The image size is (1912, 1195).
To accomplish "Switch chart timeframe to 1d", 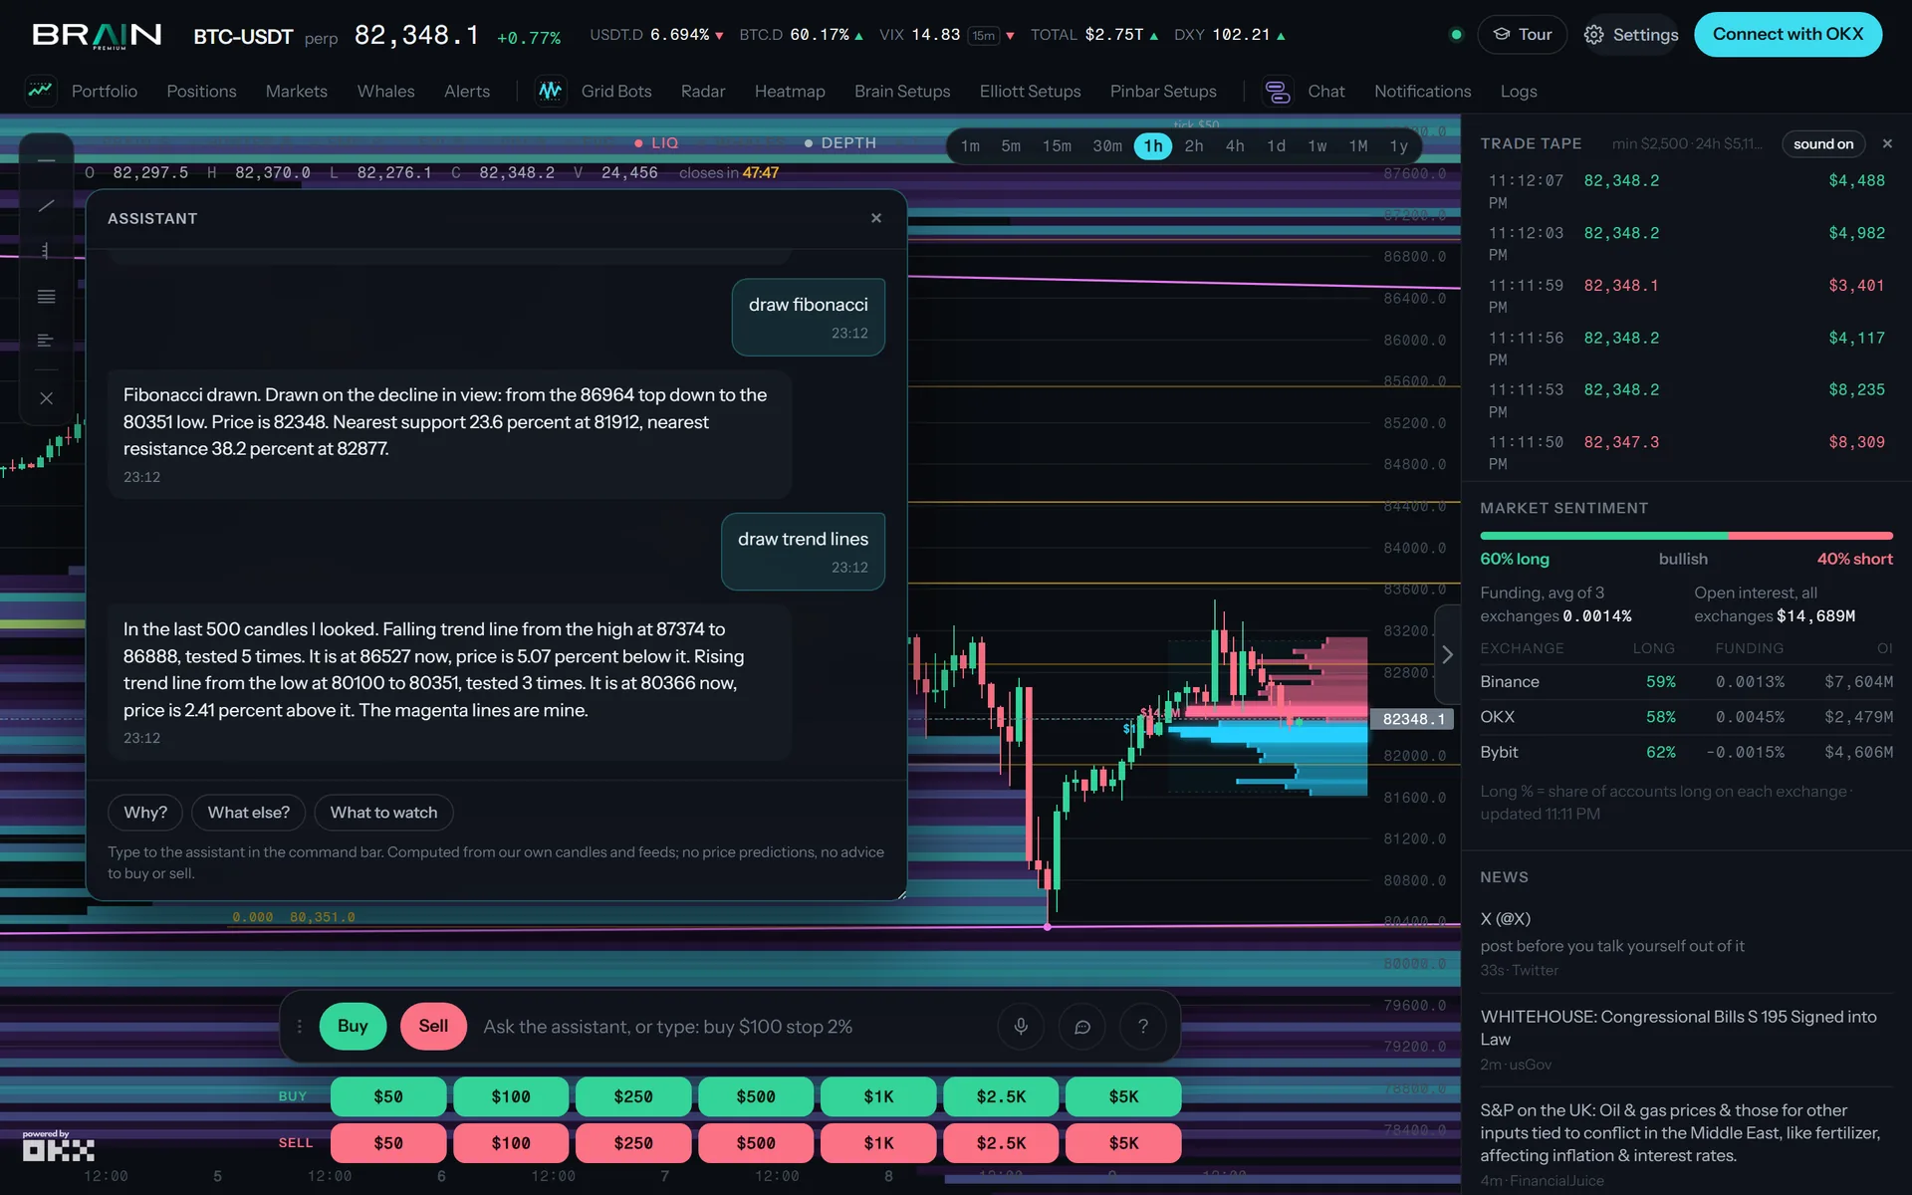I will point(1276,146).
